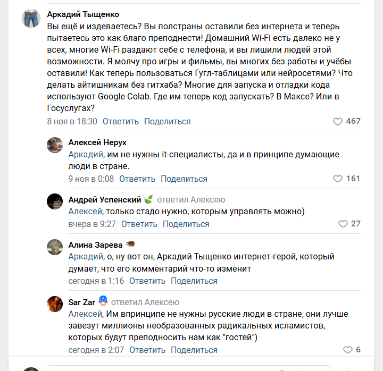Click the emoji status icon beside Sar Zar
Image resolution: width=383 pixels, height=371 pixels.
(103, 302)
